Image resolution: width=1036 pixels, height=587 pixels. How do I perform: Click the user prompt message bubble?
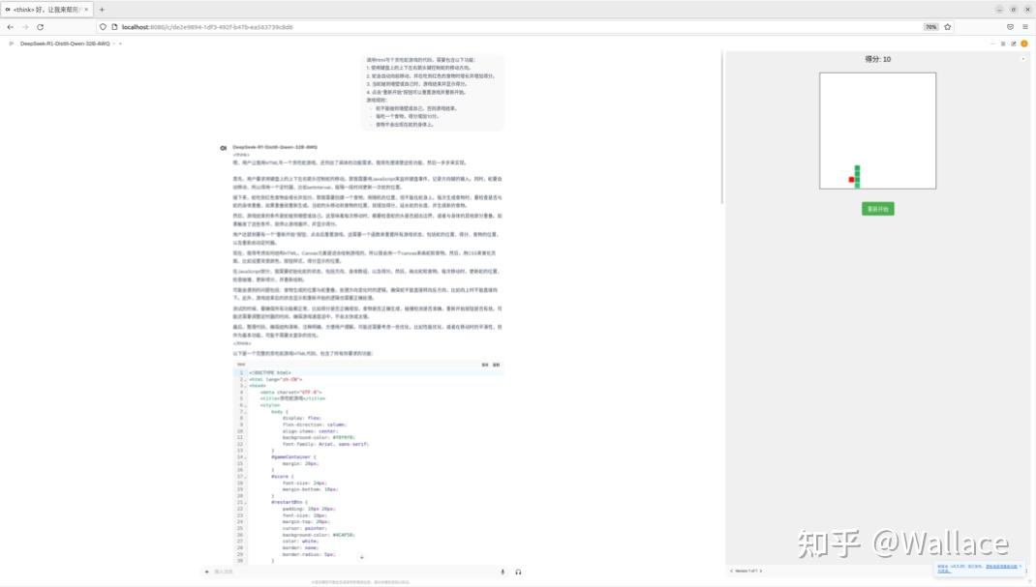[433, 92]
